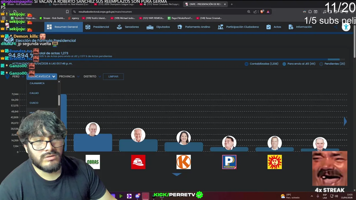The width and height of the screenshot is (356, 200).
Task: Click the zoom magnifier icon in address bar
Action: [x=249, y=12]
